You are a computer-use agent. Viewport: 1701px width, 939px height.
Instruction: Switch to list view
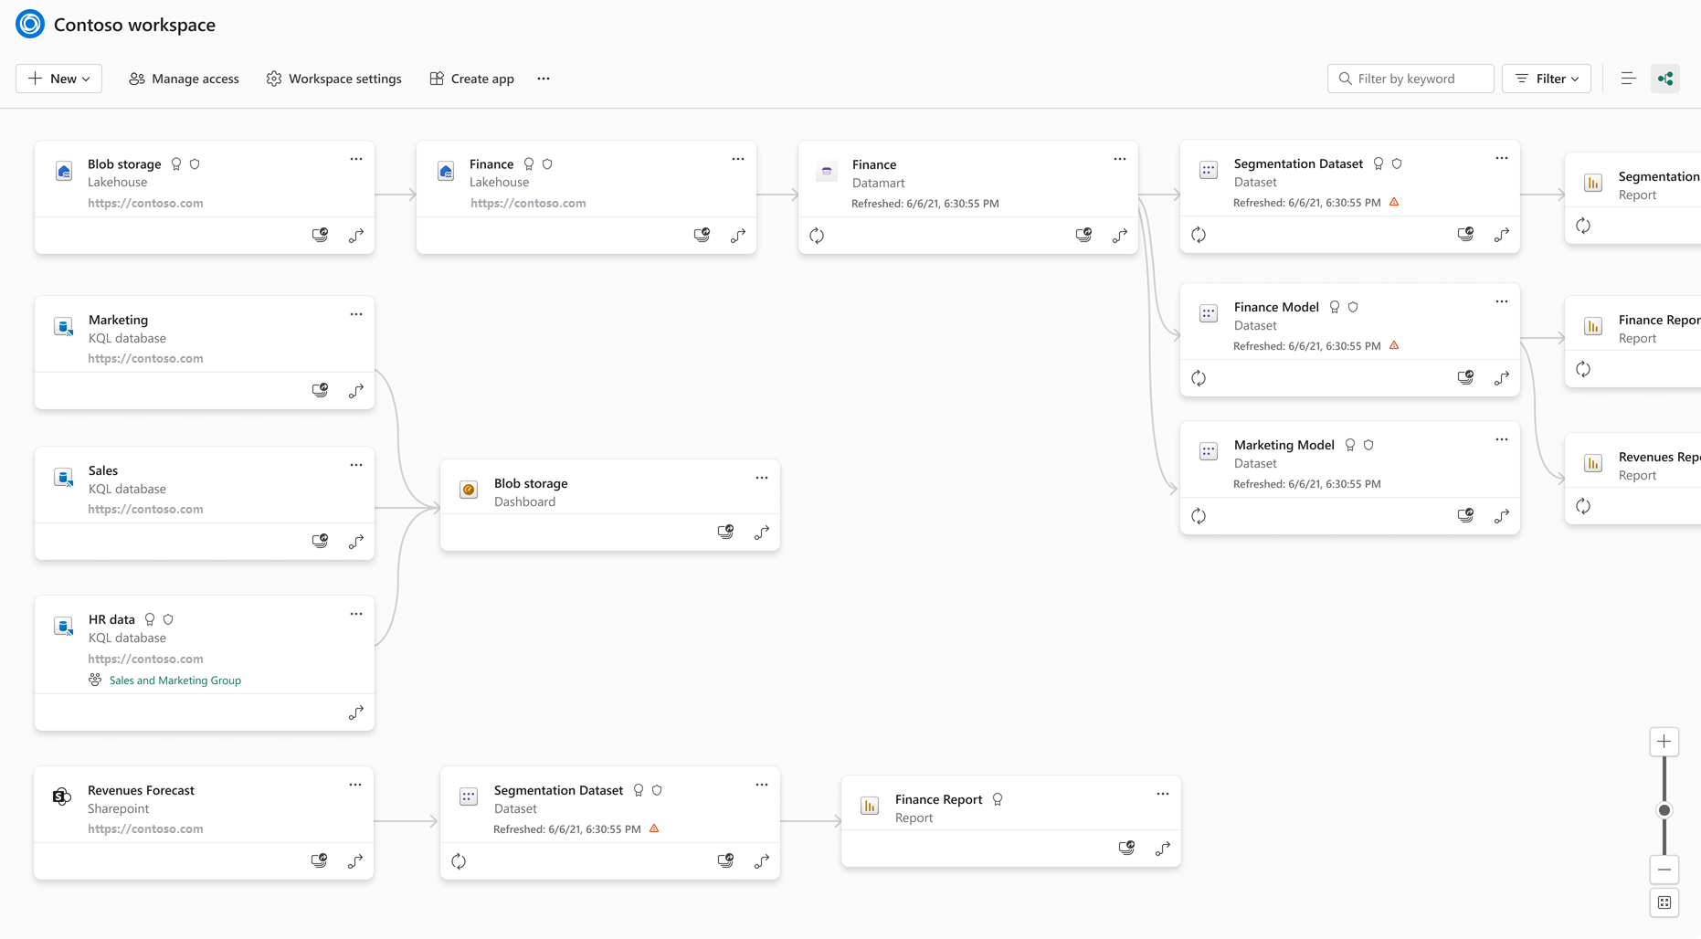(1628, 78)
